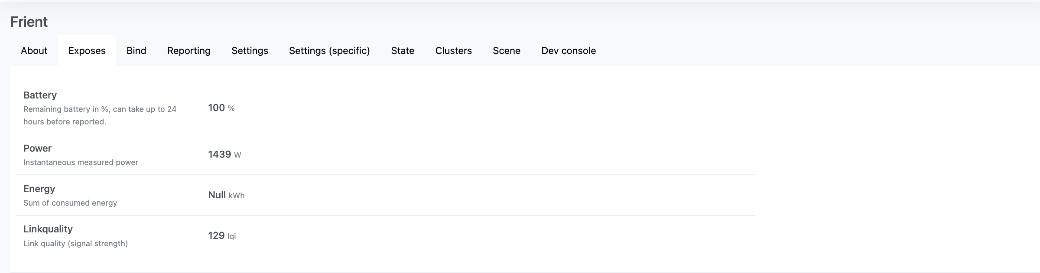Viewport: 1040px width, 273px height.
Task: Click the 100 % battery value
Action: (221, 108)
